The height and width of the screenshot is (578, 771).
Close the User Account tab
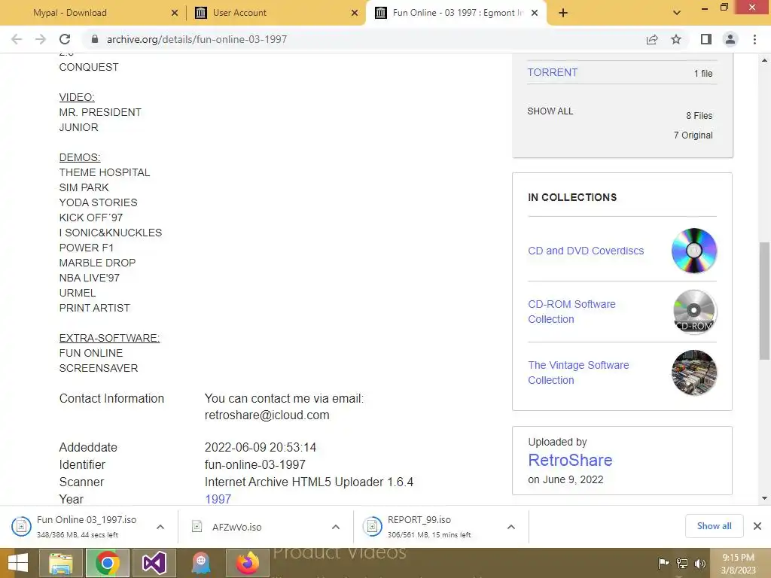[355, 13]
